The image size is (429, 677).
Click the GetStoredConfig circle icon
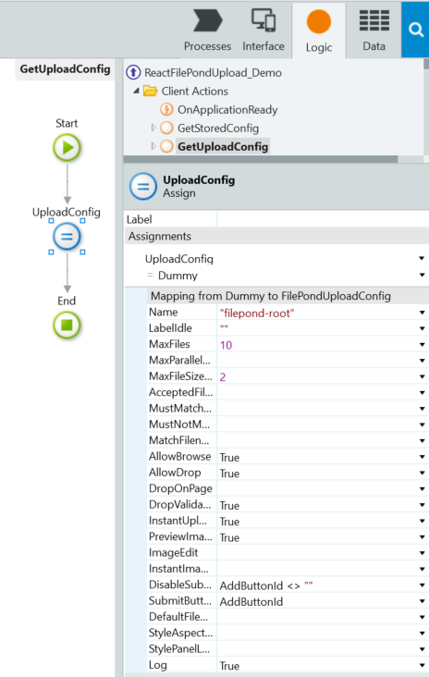point(166,128)
